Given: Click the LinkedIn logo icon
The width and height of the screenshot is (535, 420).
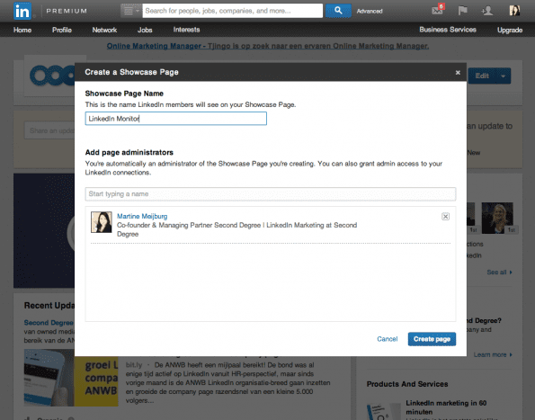Looking at the screenshot, I should (x=22, y=11).
